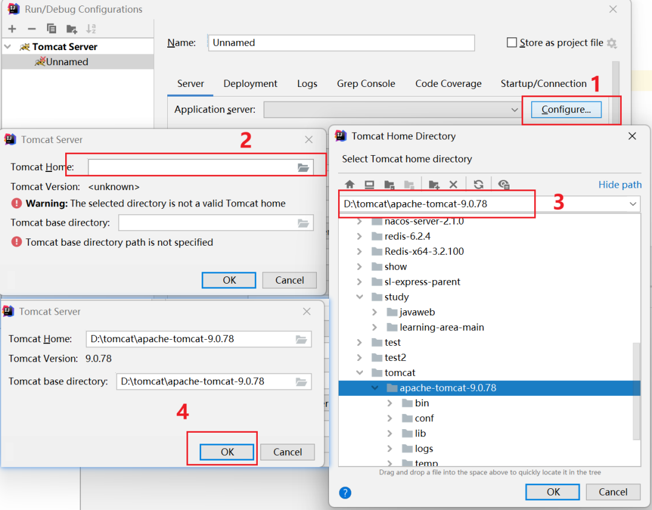Cancel the filled Tomcat Server dialog
This screenshot has height=510, width=652.
(x=287, y=452)
